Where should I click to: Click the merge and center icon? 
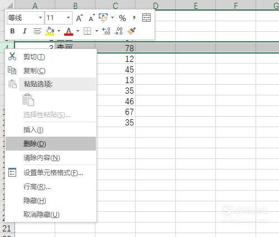(x=146, y=18)
